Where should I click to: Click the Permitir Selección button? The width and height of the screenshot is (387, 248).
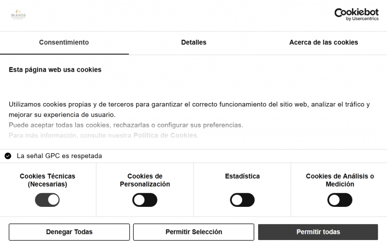pyautogui.click(x=193, y=232)
